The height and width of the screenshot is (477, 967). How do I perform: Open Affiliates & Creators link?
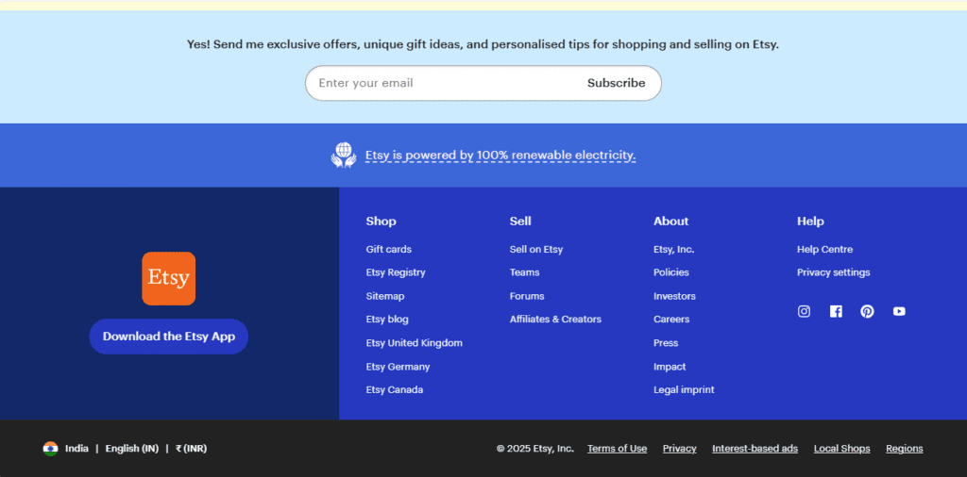(x=555, y=320)
